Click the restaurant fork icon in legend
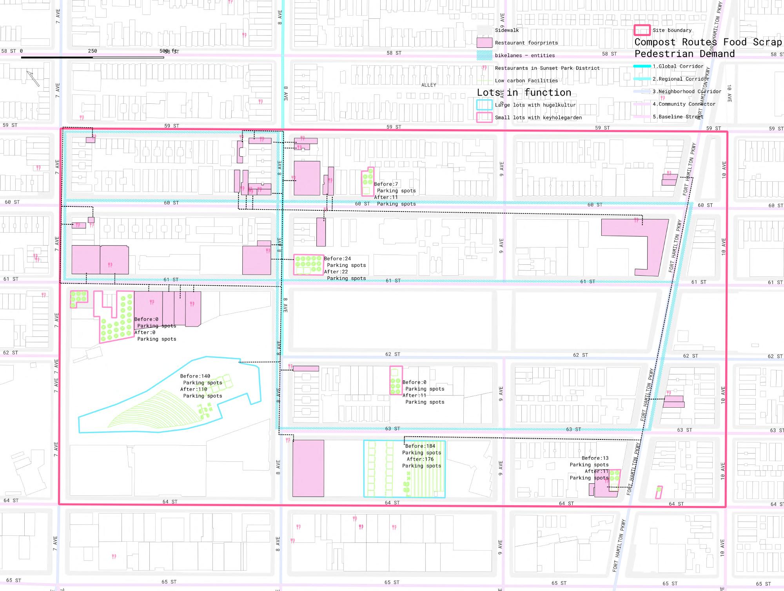 [485, 68]
